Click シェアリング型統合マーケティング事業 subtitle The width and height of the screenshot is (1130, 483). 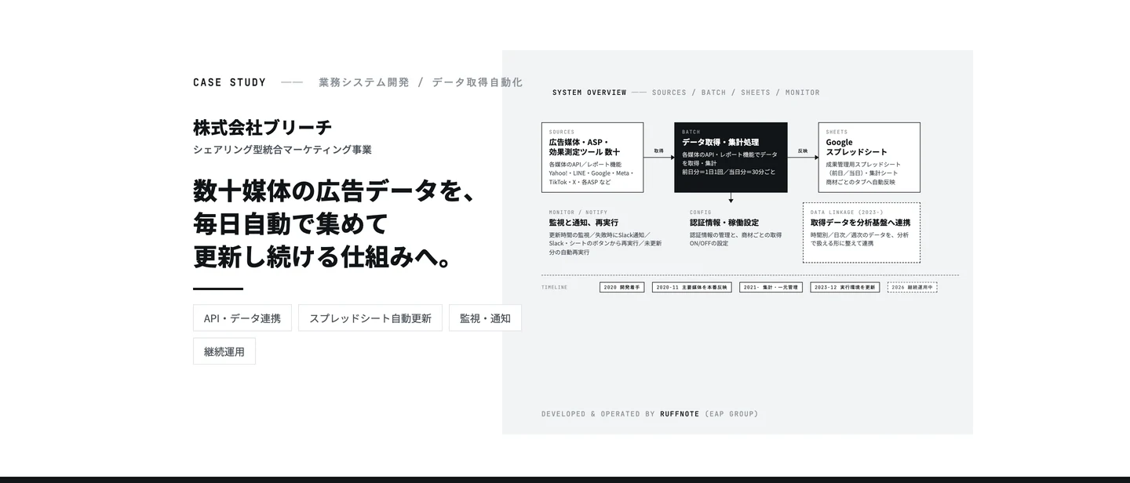pos(282,150)
